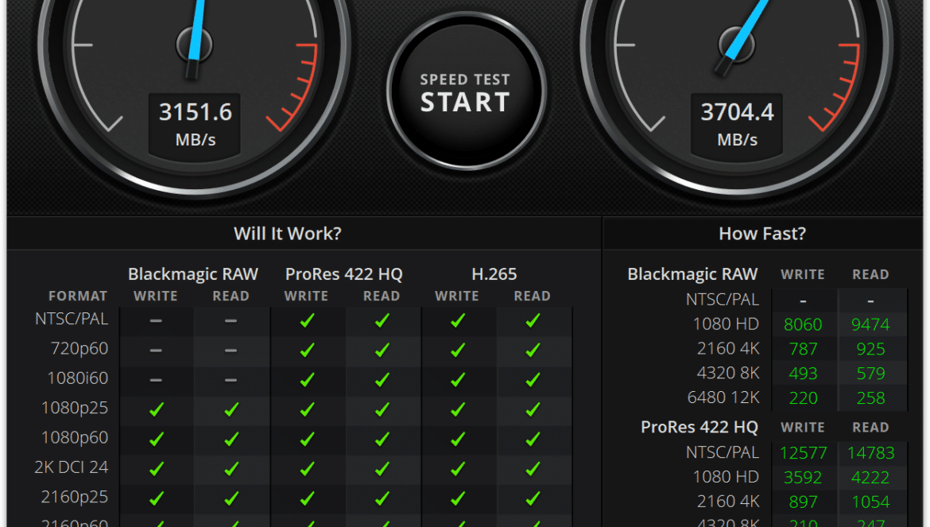Click the 493 write value
Viewport: 930px width, 527px height.
803,374
